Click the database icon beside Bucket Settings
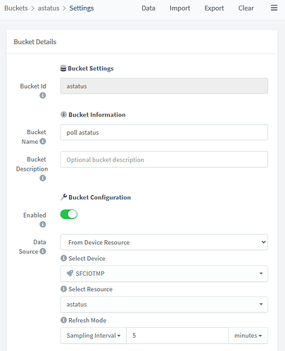The width and height of the screenshot is (285, 351). click(63, 68)
